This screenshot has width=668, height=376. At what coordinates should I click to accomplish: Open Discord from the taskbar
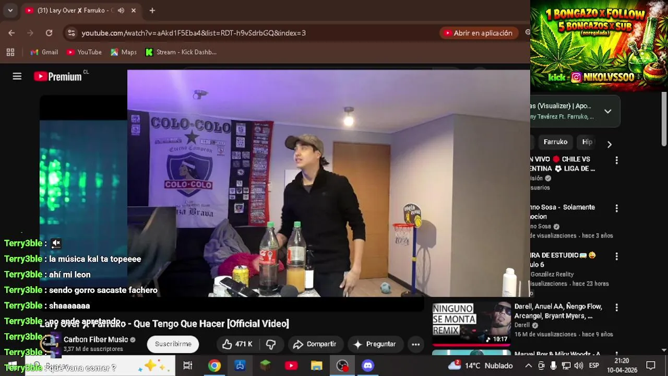(368, 366)
